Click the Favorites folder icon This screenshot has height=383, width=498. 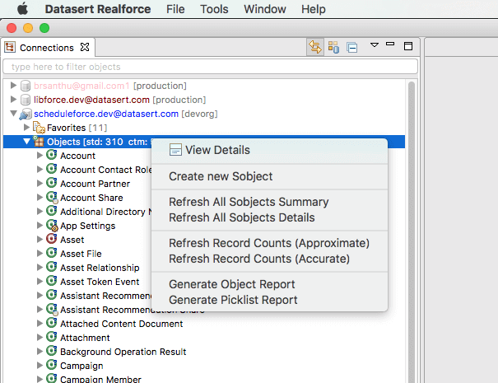39,128
